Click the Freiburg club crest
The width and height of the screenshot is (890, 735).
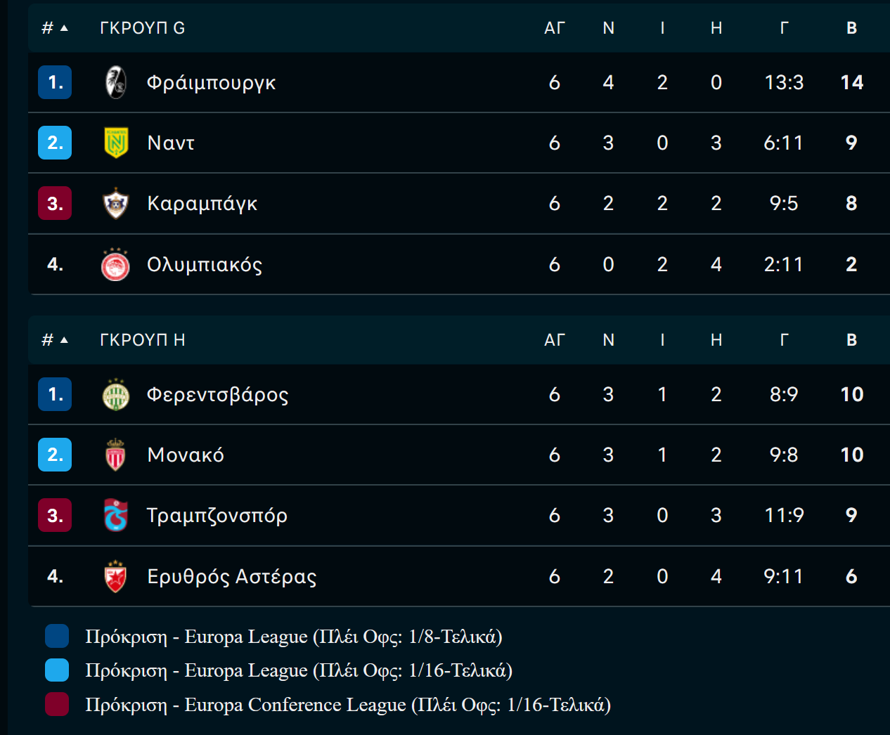pos(115,82)
